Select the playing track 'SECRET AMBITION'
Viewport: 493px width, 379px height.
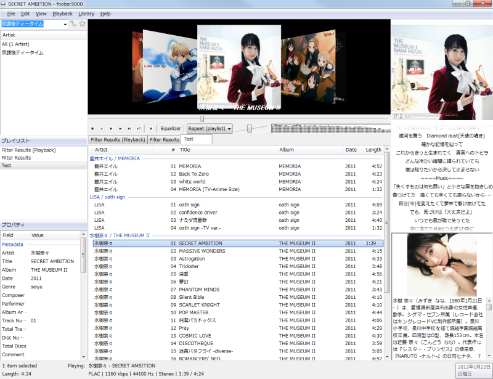coord(238,243)
